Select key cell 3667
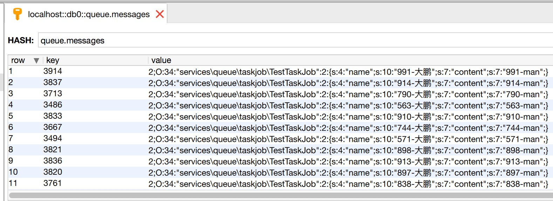The width and height of the screenshot is (553, 201). coord(53,127)
